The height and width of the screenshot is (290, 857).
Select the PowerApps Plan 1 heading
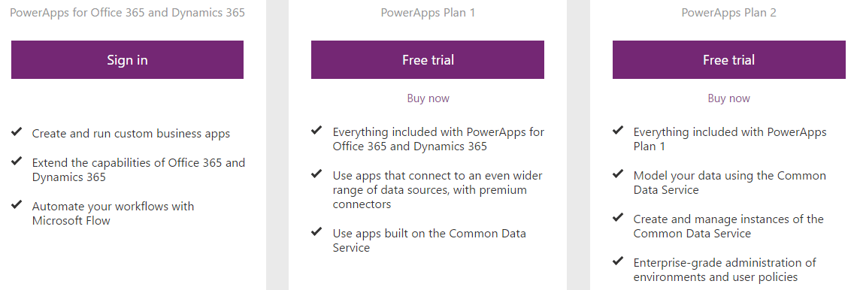(x=428, y=12)
